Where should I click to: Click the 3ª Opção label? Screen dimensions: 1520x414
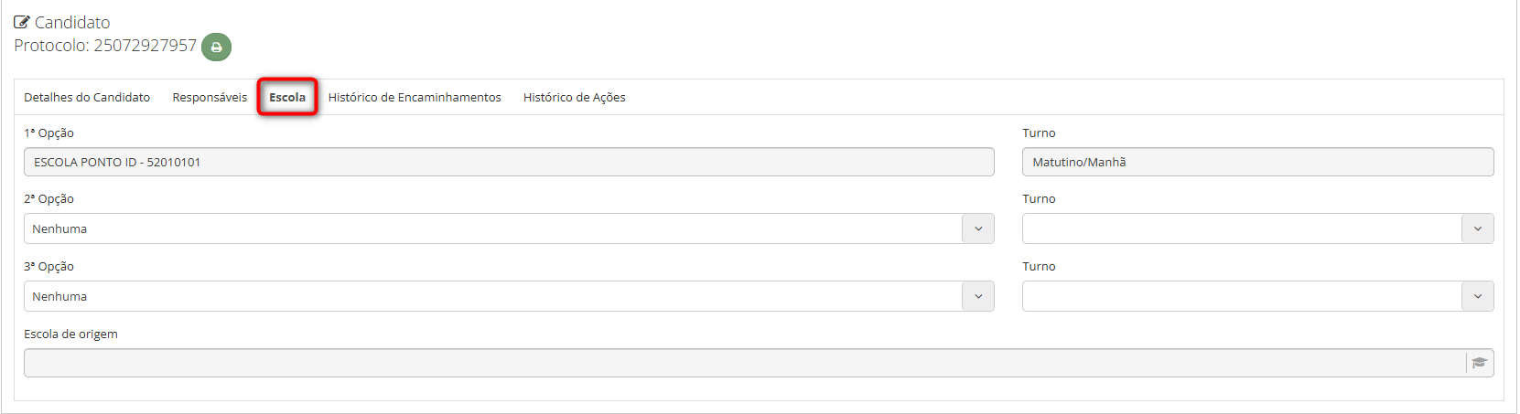coord(49,266)
